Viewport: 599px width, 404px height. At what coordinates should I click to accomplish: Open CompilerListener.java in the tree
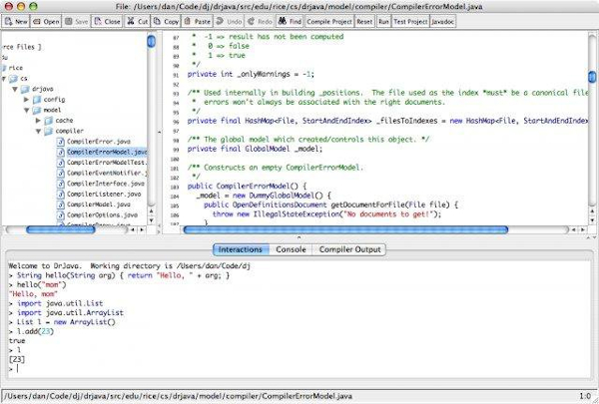click(x=104, y=194)
